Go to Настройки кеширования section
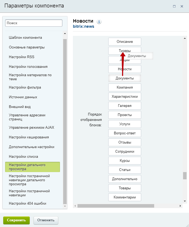The height and width of the screenshot is (227, 189). pyautogui.click(x=29, y=137)
